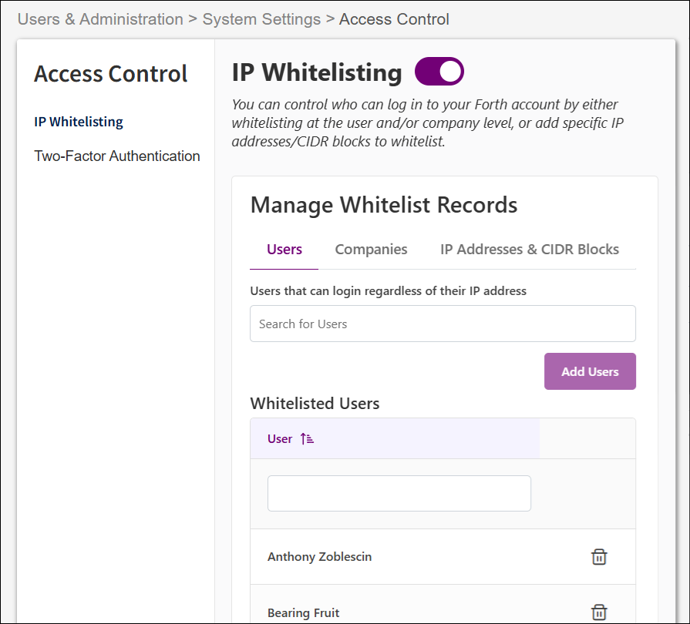Open the Companies tab
This screenshot has height=624, width=690.
pyautogui.click(x=371, y=250)
